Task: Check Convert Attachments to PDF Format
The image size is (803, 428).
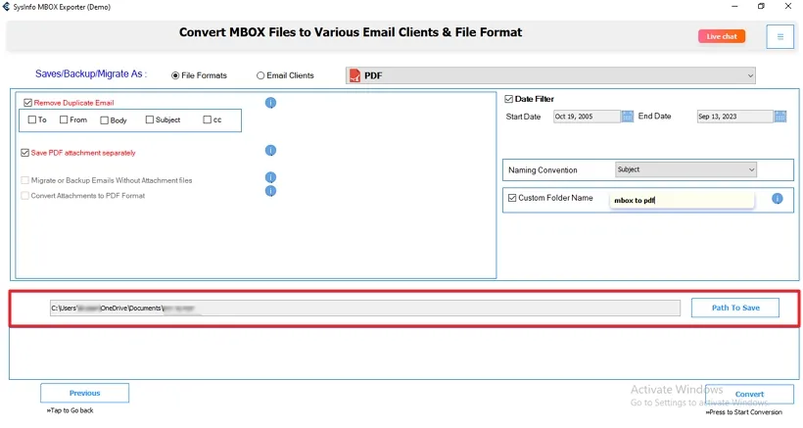Action: (25, 196)
